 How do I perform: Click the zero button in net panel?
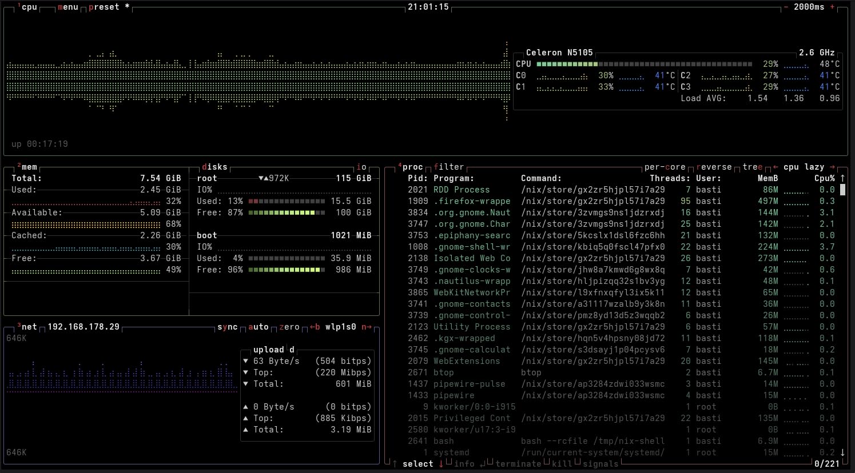pos(289,327)
